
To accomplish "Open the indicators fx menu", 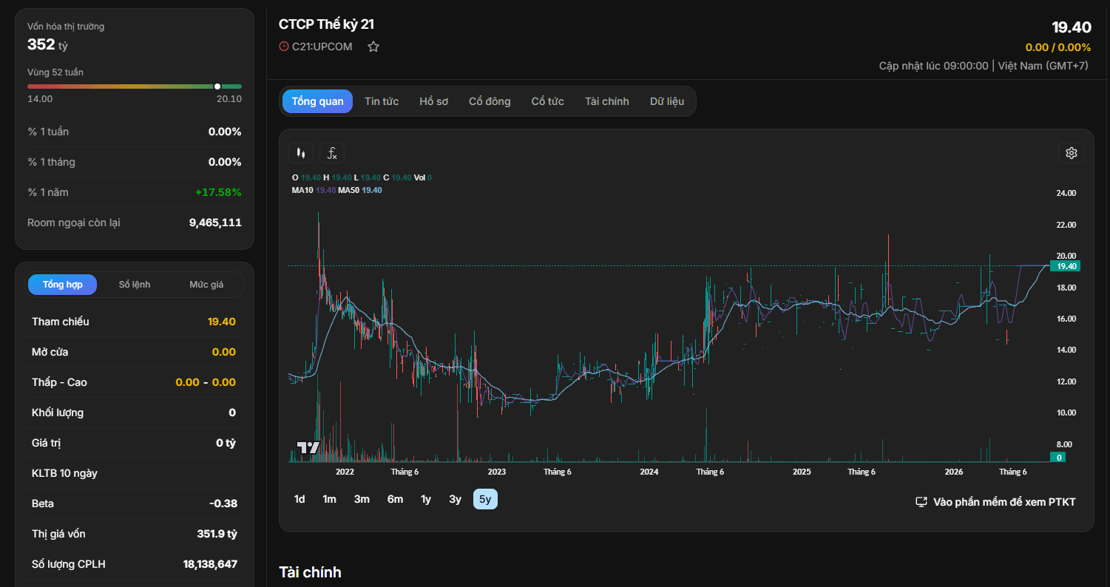I will tap(332, 153).
